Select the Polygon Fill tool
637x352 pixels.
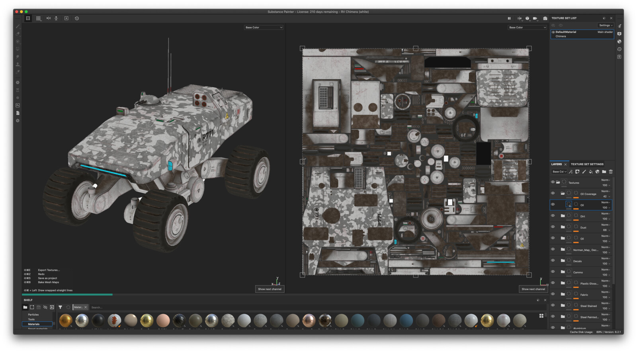18,49
